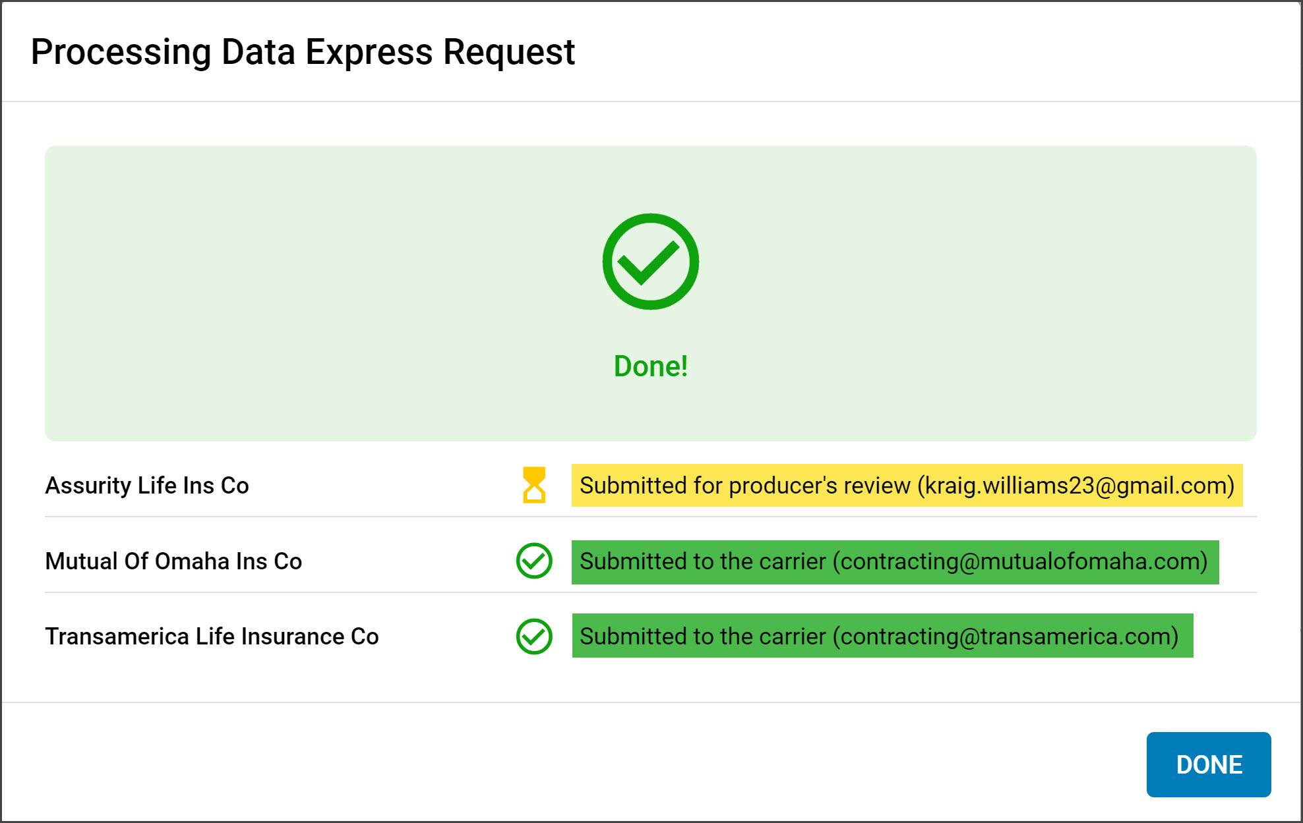Click the Processing Data Express Request title

(x=303, y=51)
